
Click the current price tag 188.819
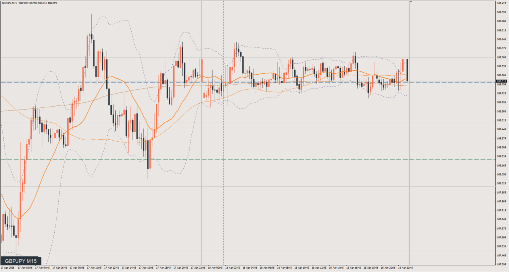501,81
